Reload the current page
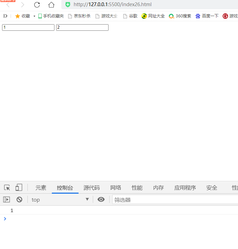This screenshot has height=249, width=238. point(37,5)
